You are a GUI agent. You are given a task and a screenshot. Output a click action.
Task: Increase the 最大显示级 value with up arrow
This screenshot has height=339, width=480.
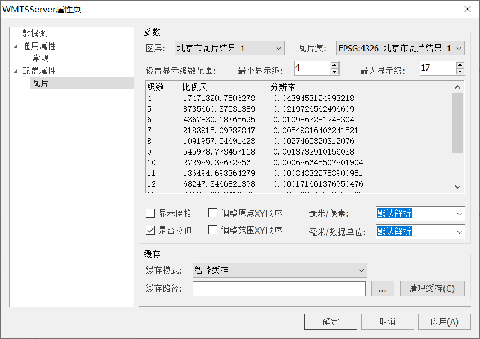[460, 65]
